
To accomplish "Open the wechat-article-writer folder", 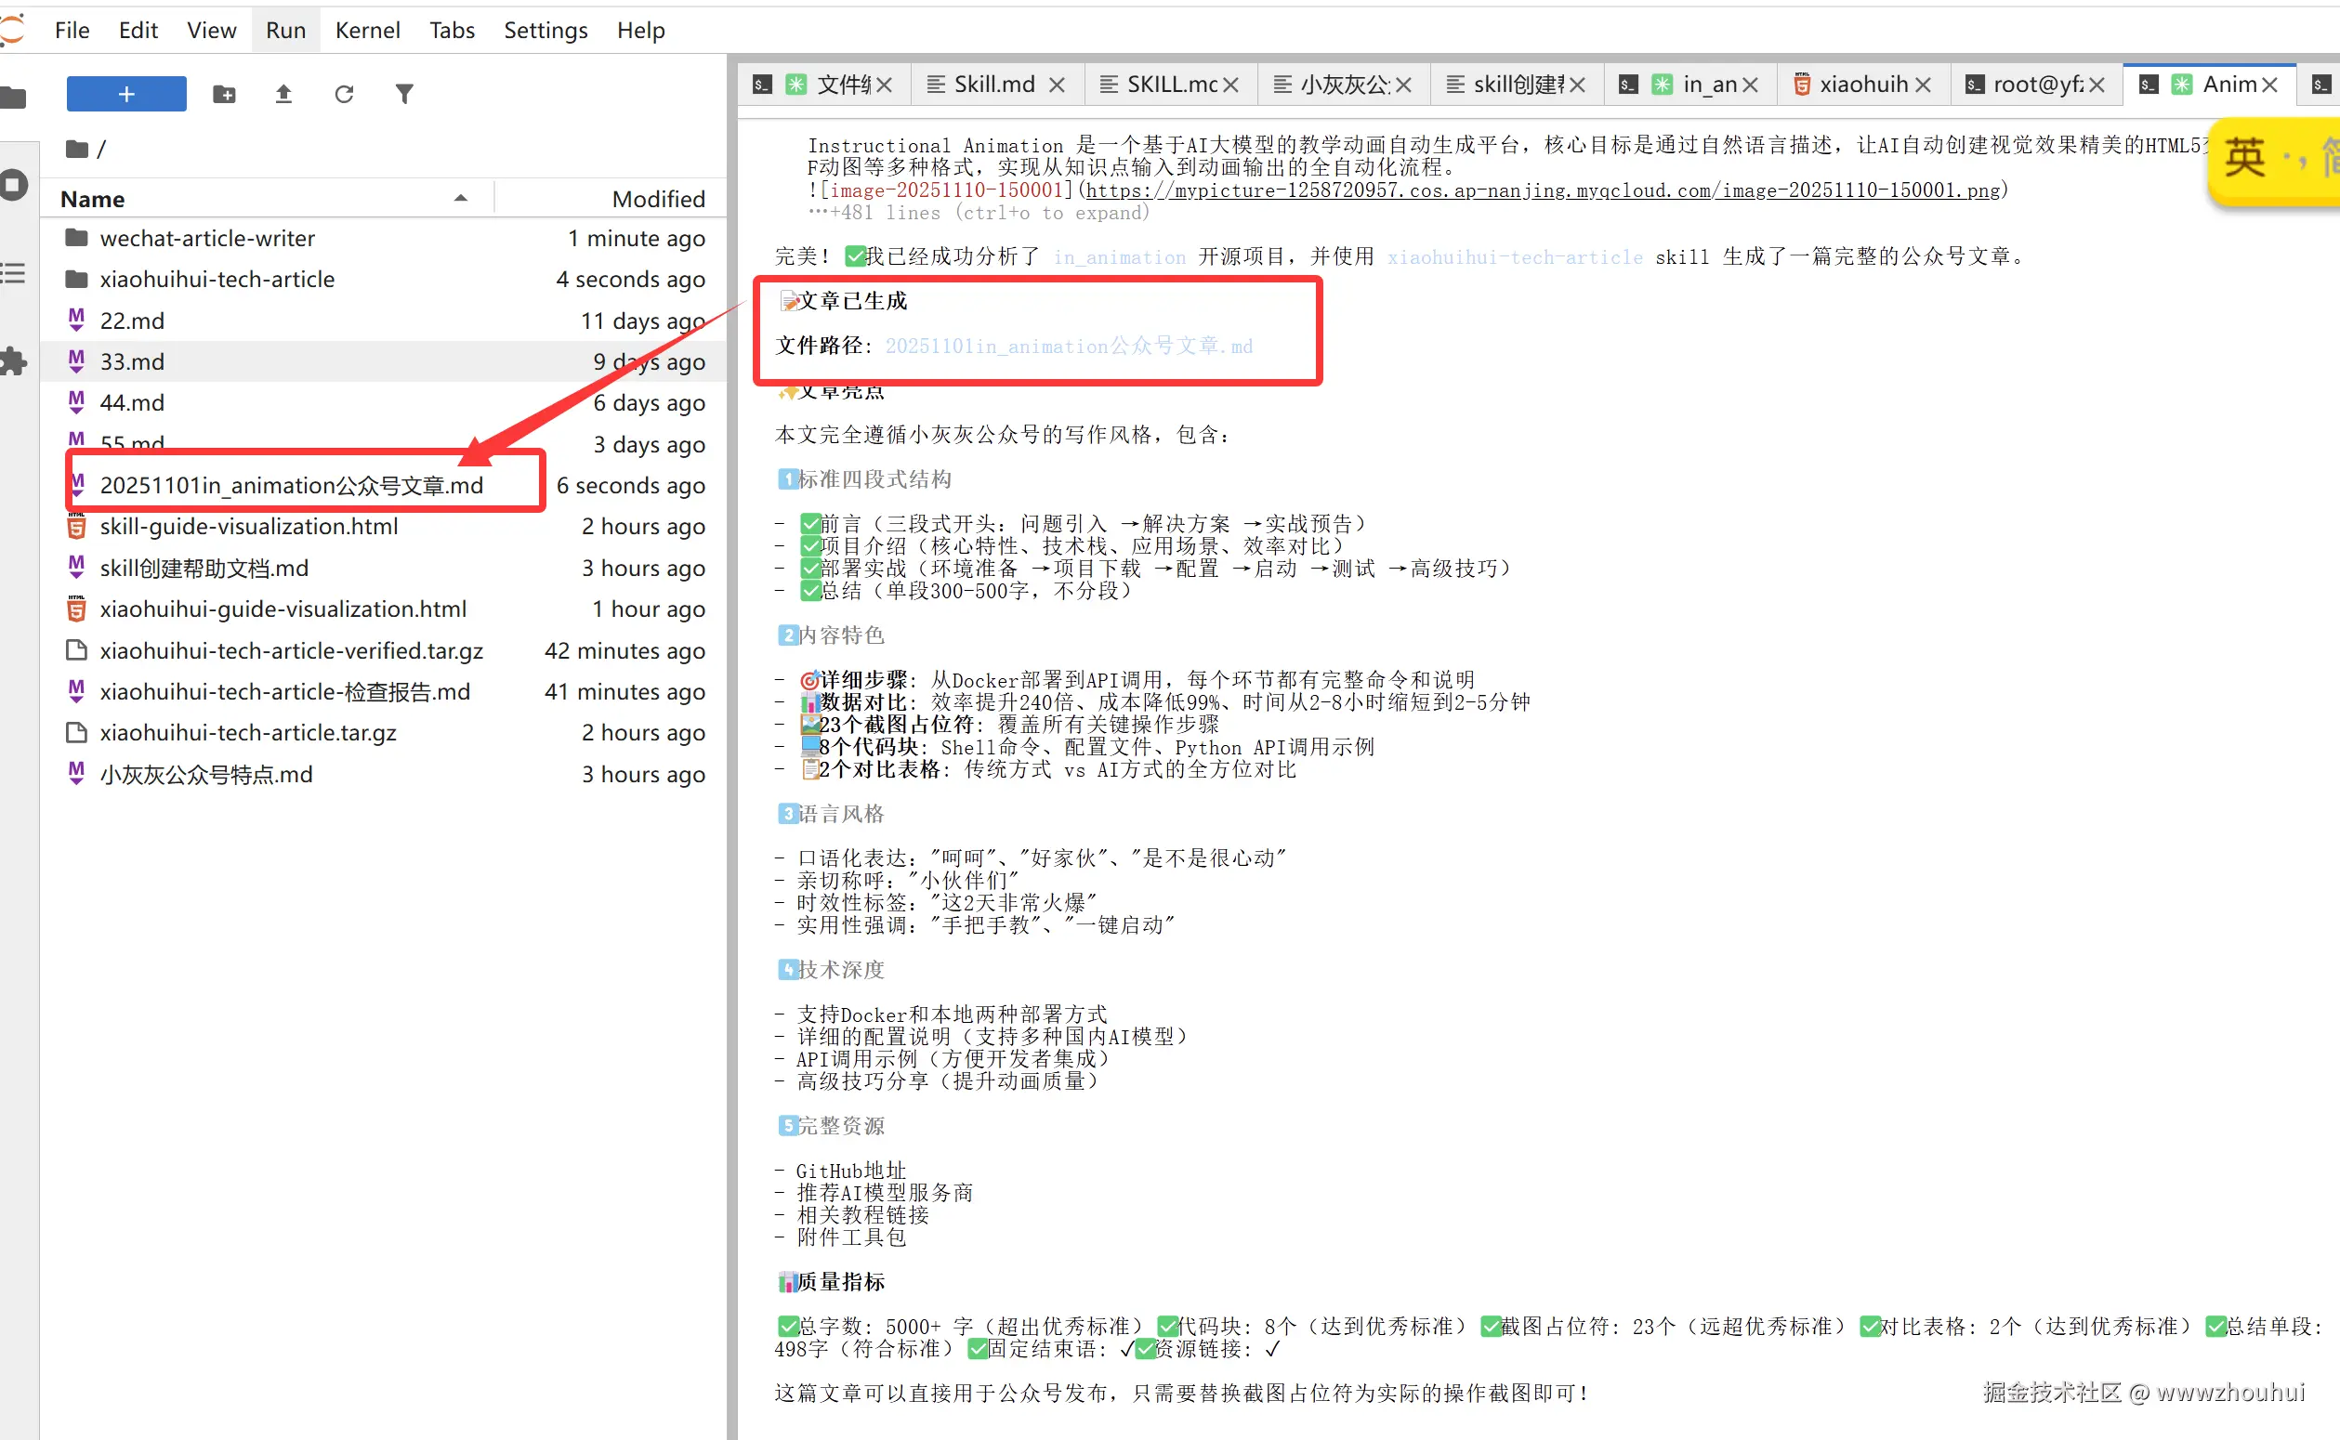I will click(x=206, y=238).
